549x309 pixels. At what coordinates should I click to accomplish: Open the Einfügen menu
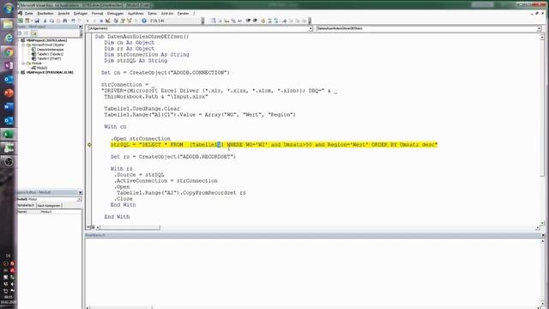click(81, 14)
